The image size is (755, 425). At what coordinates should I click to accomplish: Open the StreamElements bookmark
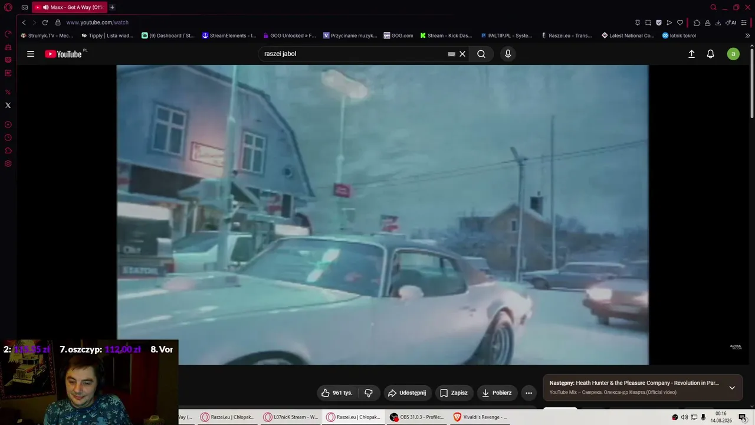(x=229, y=35)
